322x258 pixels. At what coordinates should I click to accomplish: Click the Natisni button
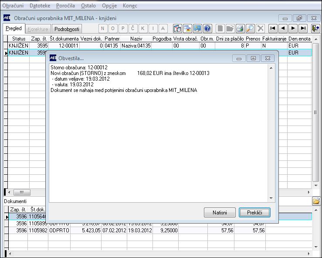(x=220, y=212)
